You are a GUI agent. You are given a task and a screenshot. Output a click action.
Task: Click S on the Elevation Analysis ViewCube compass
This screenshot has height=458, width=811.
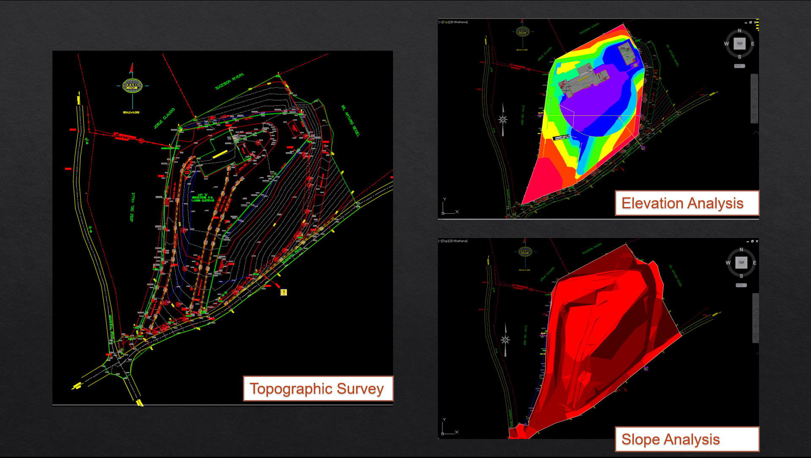tap(740, 57)
